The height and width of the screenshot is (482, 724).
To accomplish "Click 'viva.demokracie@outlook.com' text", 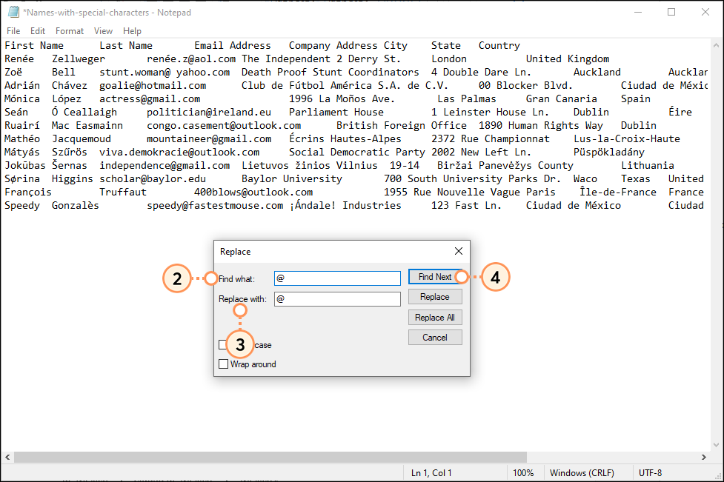I will [x=179, y=153].
